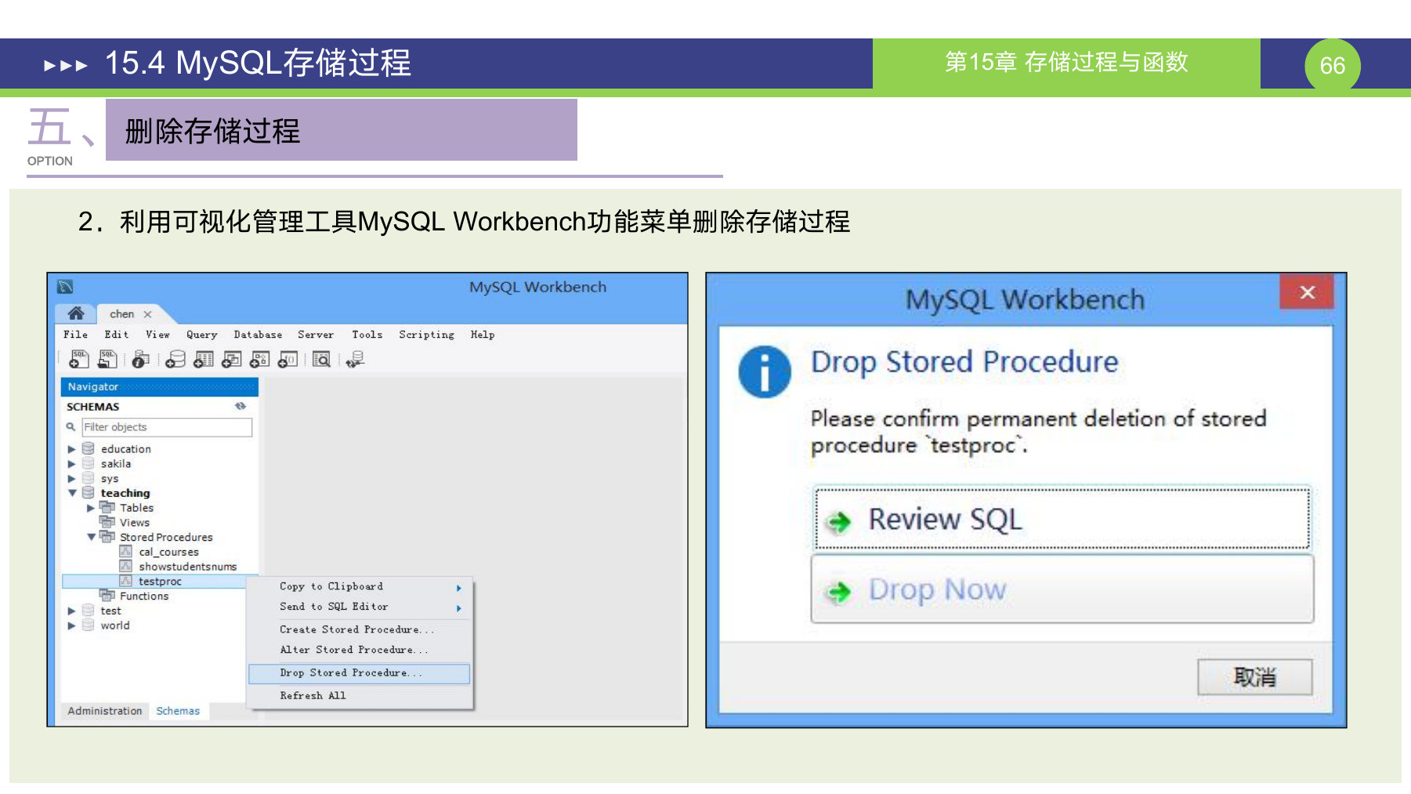
Task: Expand the world schema
Action: coord(71,625)
